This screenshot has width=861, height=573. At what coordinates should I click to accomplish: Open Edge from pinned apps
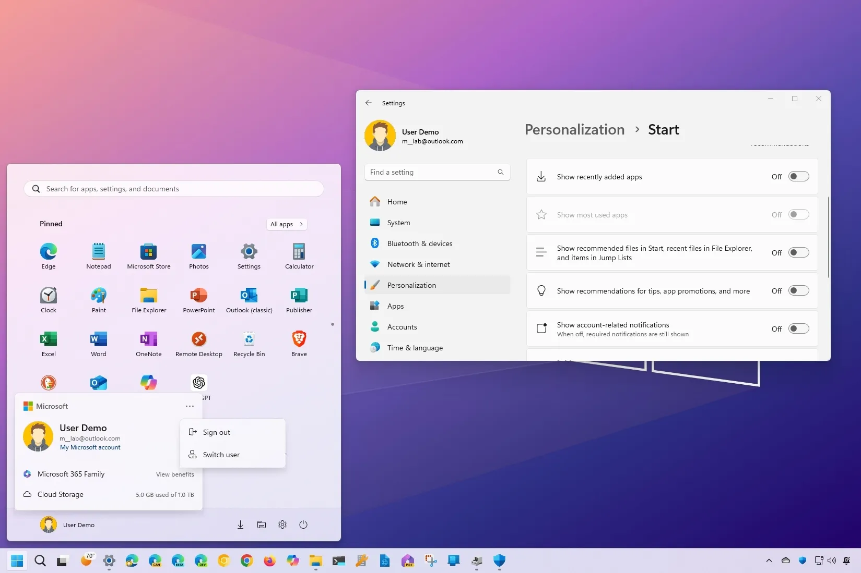[49, 255]
